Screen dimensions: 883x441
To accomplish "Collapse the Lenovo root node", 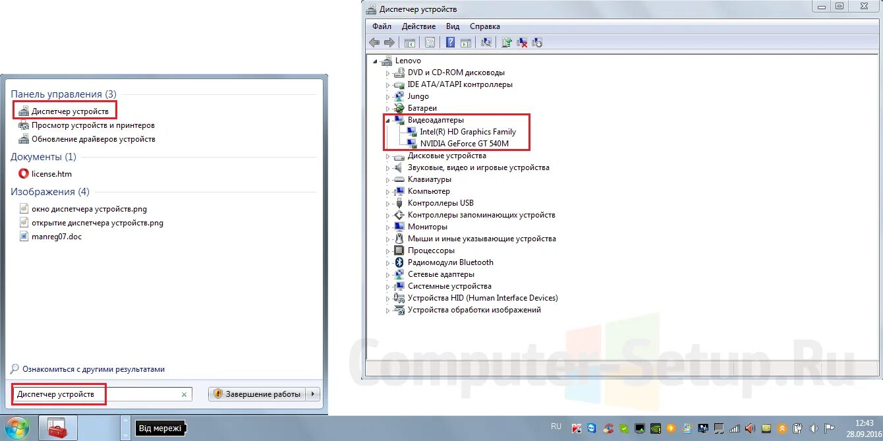I will 376,61.
